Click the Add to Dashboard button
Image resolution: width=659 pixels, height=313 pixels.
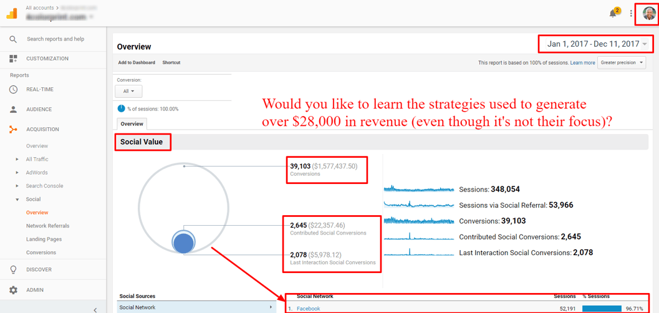click(x=137, y=62)
